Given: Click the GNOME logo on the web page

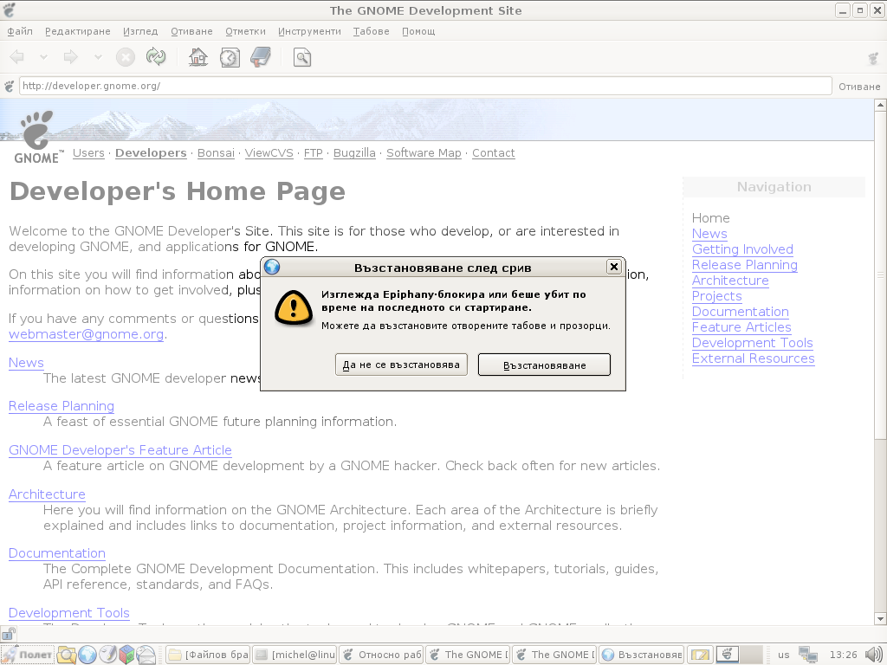Looking at the screenshot, I should [38, 137].
